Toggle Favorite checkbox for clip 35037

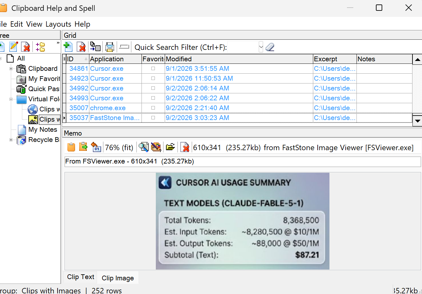coord(153,118)
